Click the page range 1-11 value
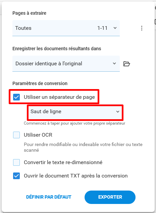The image size is (156, 213). click(102, 28)
